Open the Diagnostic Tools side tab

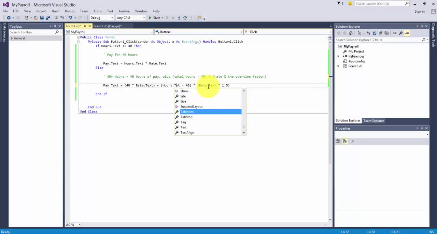(433, 36)
